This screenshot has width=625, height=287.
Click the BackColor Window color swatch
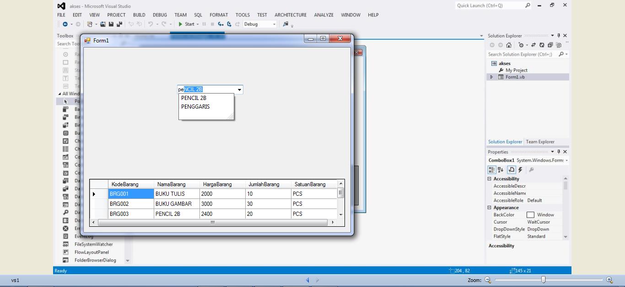pyautogui.click(x=530, y=215)
